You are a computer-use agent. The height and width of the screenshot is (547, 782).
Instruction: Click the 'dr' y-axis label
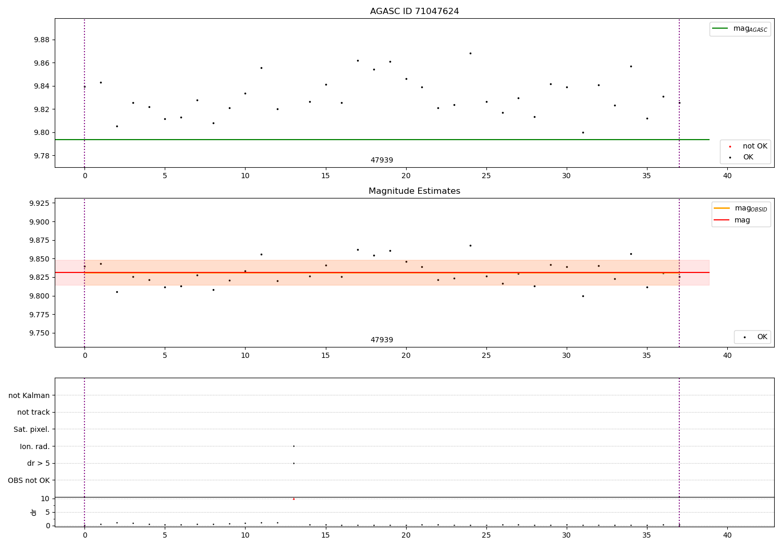tap(34, 513)
